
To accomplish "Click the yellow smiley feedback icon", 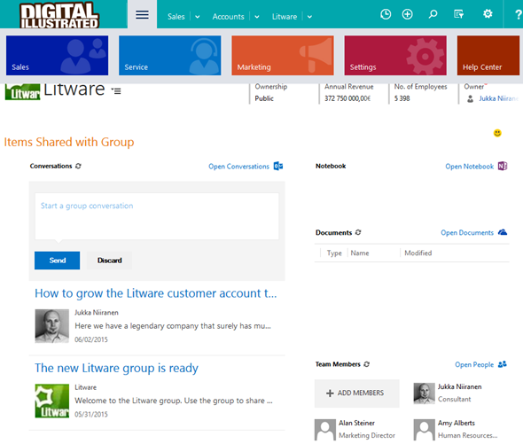I will 497,133.
